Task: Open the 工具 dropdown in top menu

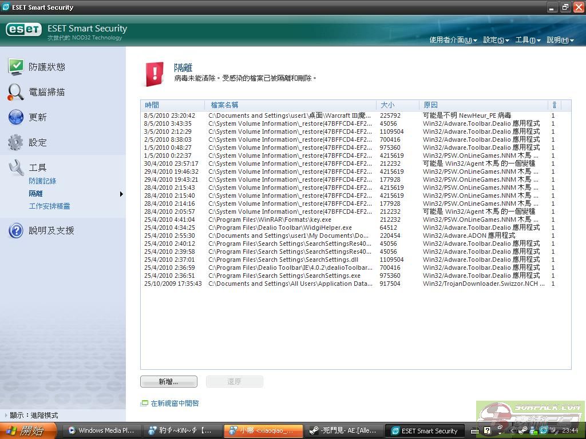Action: coord(528,40)
